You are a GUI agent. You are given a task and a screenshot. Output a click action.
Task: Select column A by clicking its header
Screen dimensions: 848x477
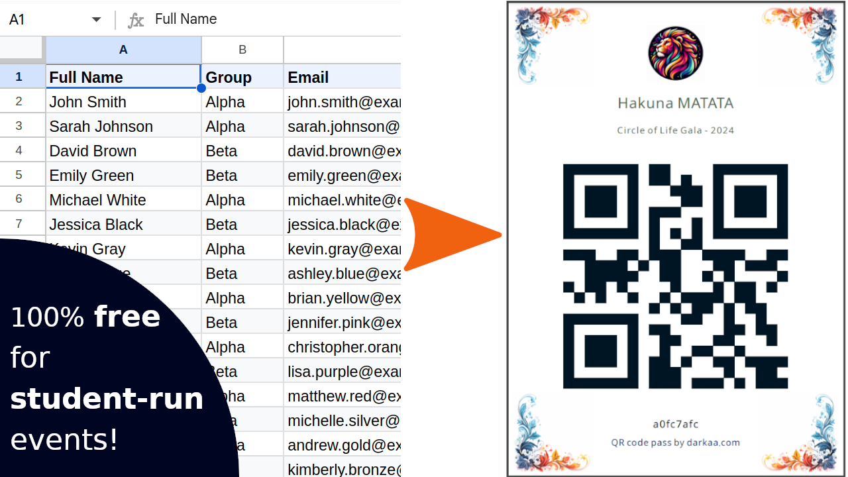pos(123,50)
